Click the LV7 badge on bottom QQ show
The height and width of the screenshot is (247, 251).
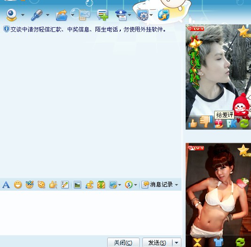196,148
